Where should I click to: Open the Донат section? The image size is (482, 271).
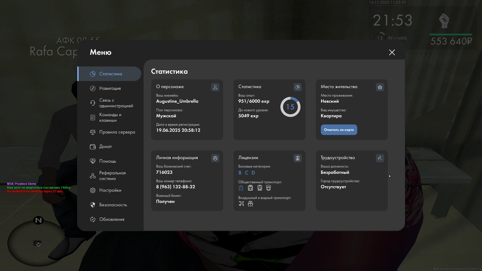tap(105, 147)
